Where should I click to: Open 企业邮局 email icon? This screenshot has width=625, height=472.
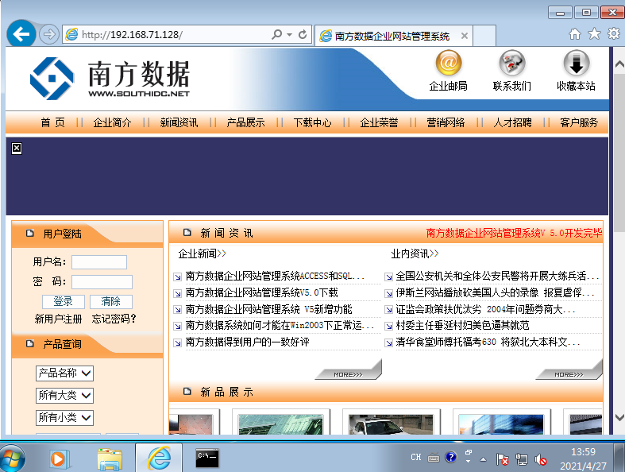tap(449, 63)
